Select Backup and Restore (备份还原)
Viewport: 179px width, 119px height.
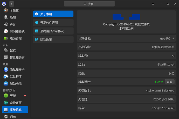click(x=15, y=103)
